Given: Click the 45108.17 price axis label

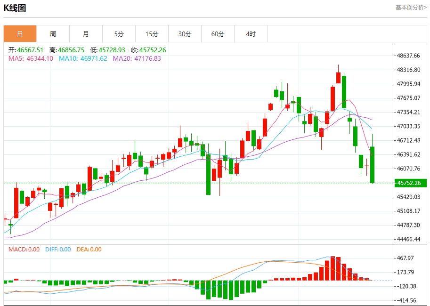Looking at the screenshot, I should point(408,211).
